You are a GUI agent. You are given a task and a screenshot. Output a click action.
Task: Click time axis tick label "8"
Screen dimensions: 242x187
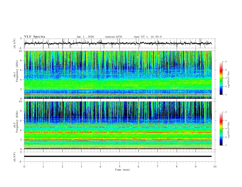point(177,167)
